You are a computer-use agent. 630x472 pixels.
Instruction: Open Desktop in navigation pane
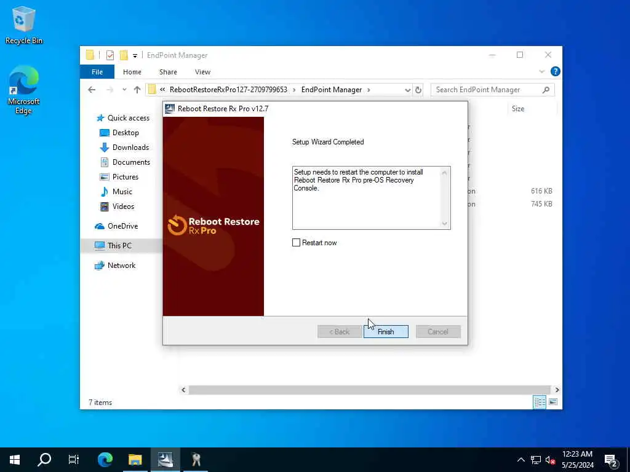[126, 133]
